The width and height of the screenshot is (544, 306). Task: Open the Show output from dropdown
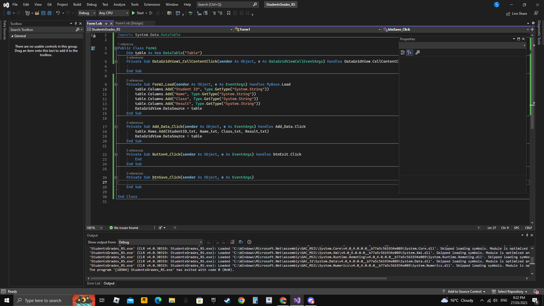[160, 242]
